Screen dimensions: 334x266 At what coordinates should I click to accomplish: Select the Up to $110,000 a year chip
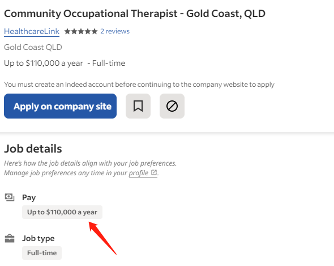coord(62,212)
